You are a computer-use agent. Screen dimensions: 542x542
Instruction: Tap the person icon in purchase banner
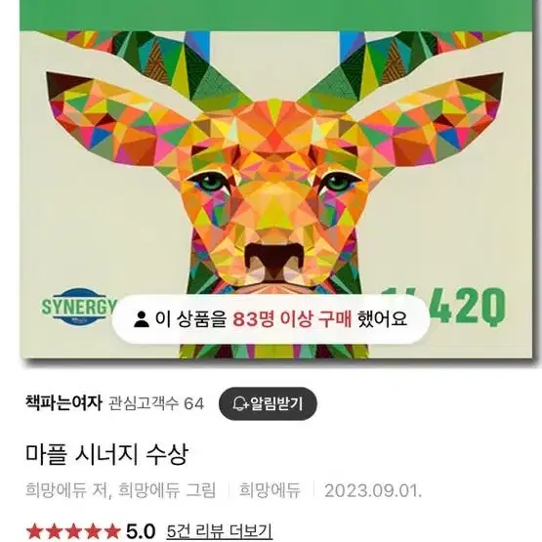point(141,319)
